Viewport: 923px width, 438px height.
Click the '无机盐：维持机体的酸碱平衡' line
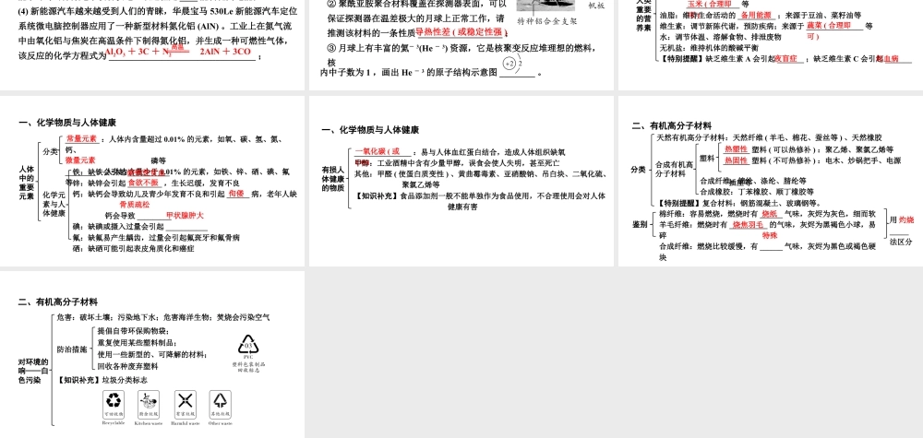click(709, 48)
